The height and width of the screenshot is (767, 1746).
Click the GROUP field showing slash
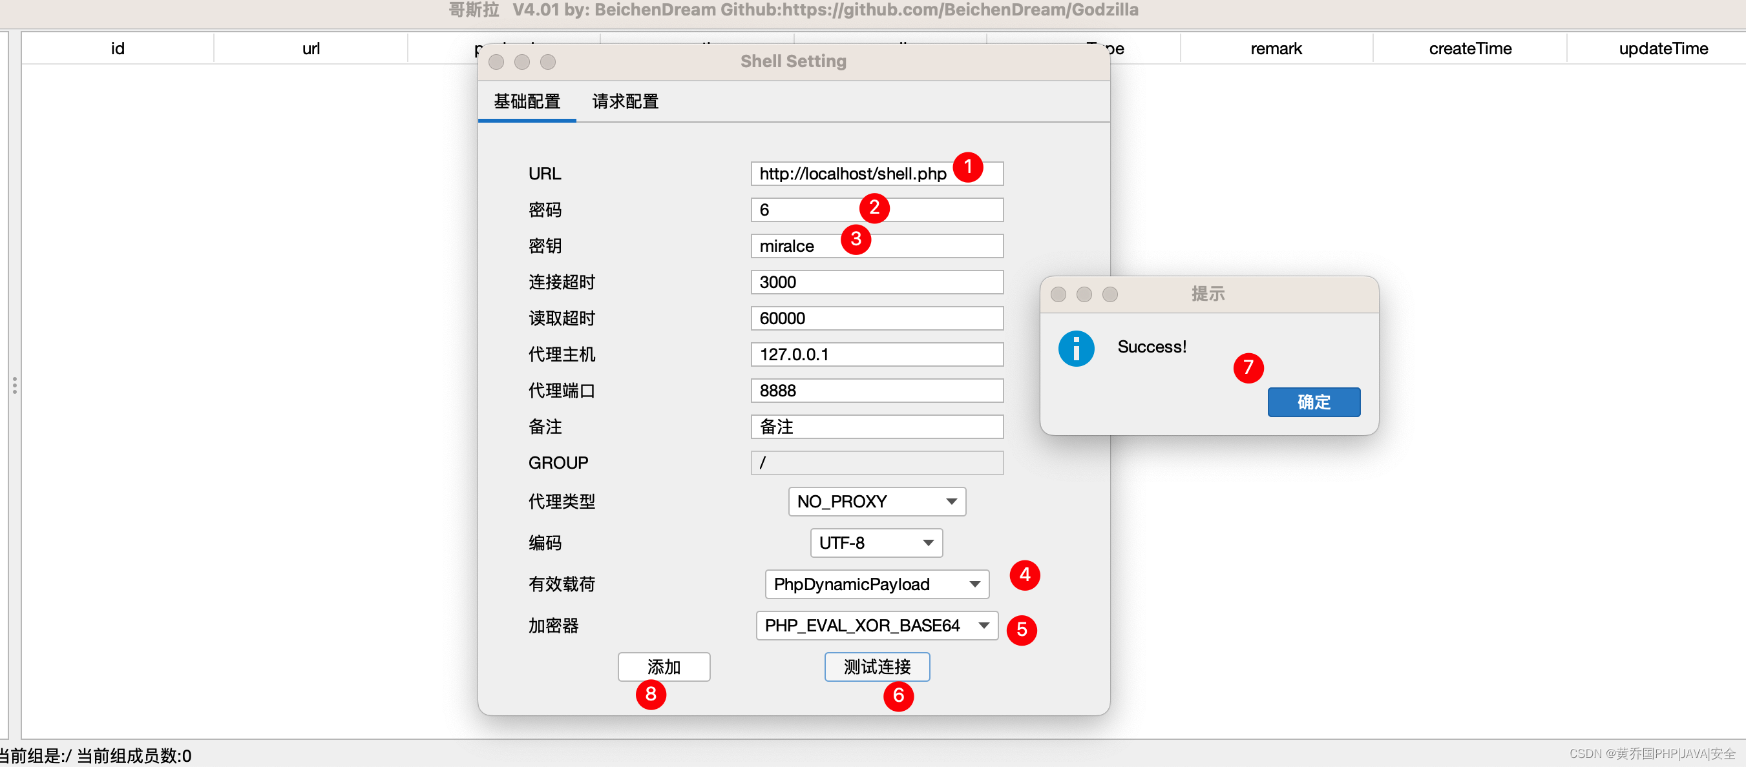[x=876, y=463]
